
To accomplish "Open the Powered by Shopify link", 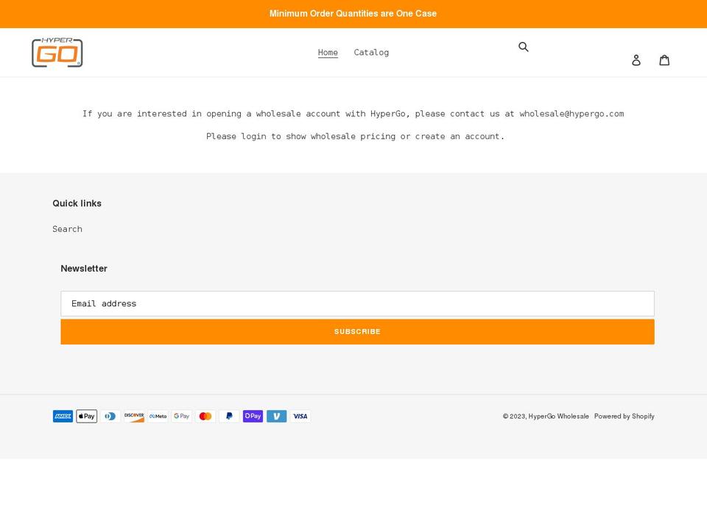I will pyautogui.click(x=624, y=416).
